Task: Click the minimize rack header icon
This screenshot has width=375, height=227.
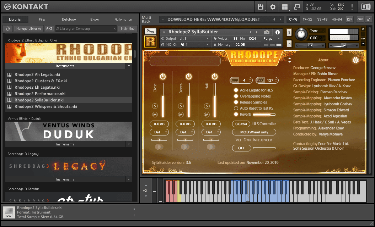Action: click(369, 20)
